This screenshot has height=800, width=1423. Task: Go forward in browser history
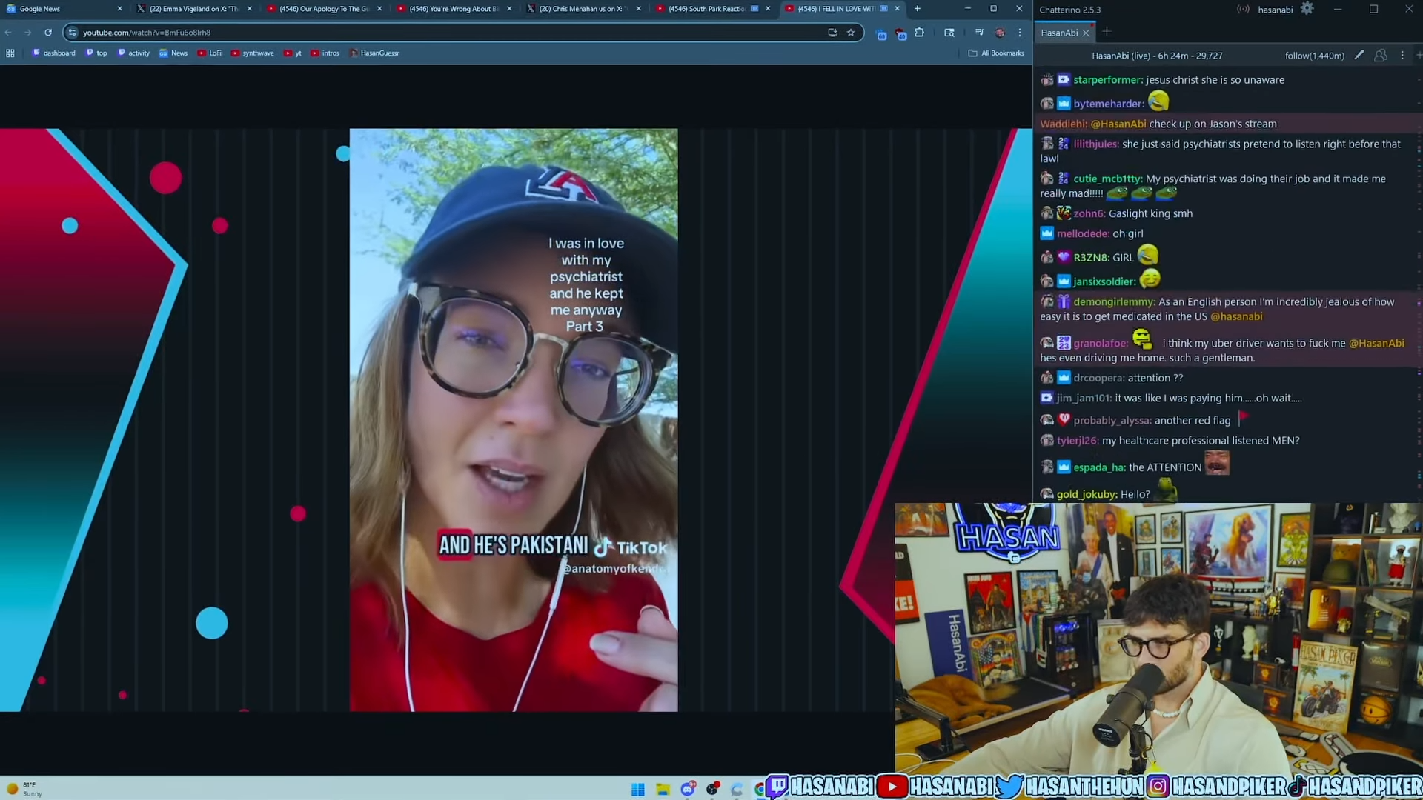click(27, 33)
